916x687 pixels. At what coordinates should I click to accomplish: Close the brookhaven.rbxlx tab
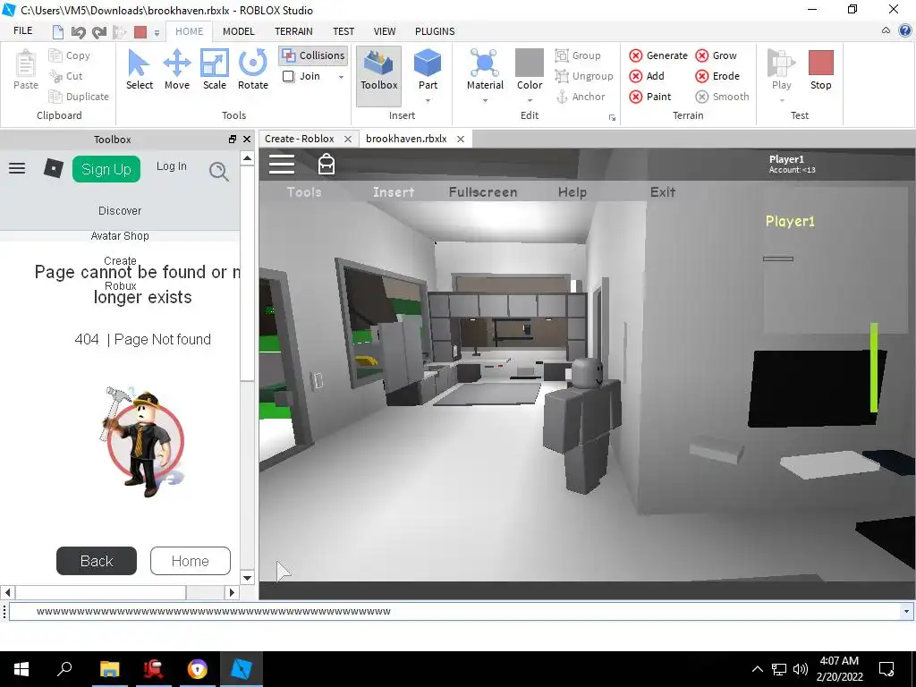coord(461,139)
